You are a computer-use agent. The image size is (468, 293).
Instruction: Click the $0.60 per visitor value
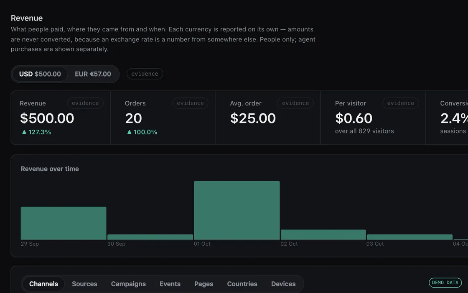click(x=354, y=118)
